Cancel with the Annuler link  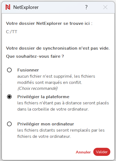pos(83,152)
